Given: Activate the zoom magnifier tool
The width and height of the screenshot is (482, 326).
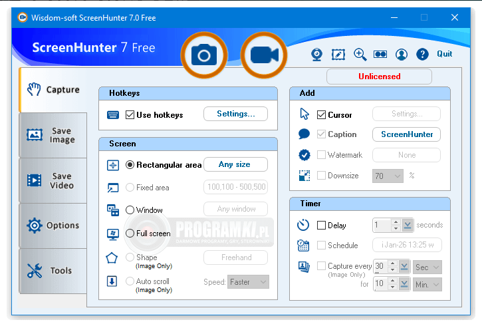Looking at the screenshot, I should click(x=360, y=55).
